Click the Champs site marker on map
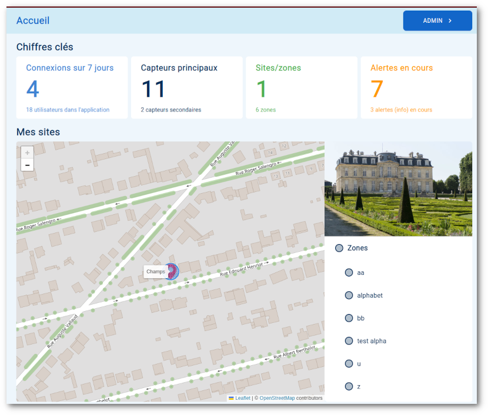This screenshot has width=488, height=415. [171, 271]
